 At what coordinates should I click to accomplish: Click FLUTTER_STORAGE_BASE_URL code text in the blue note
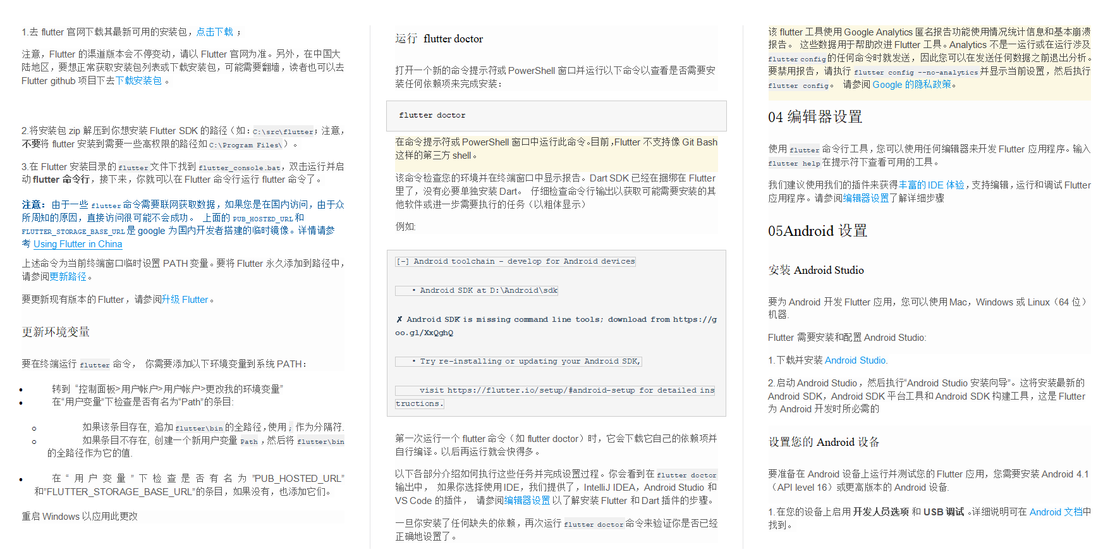pyautogui.click(x=73, y=231)
